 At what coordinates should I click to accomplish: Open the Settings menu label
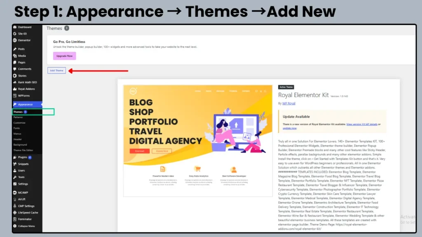[23, 184]
